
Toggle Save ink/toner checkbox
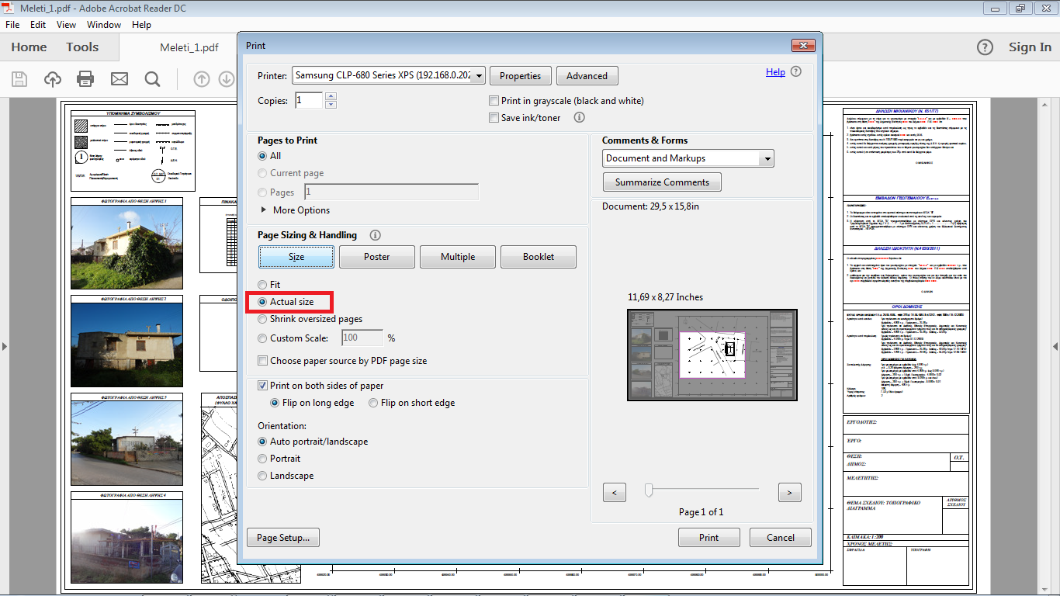[494, 118]
